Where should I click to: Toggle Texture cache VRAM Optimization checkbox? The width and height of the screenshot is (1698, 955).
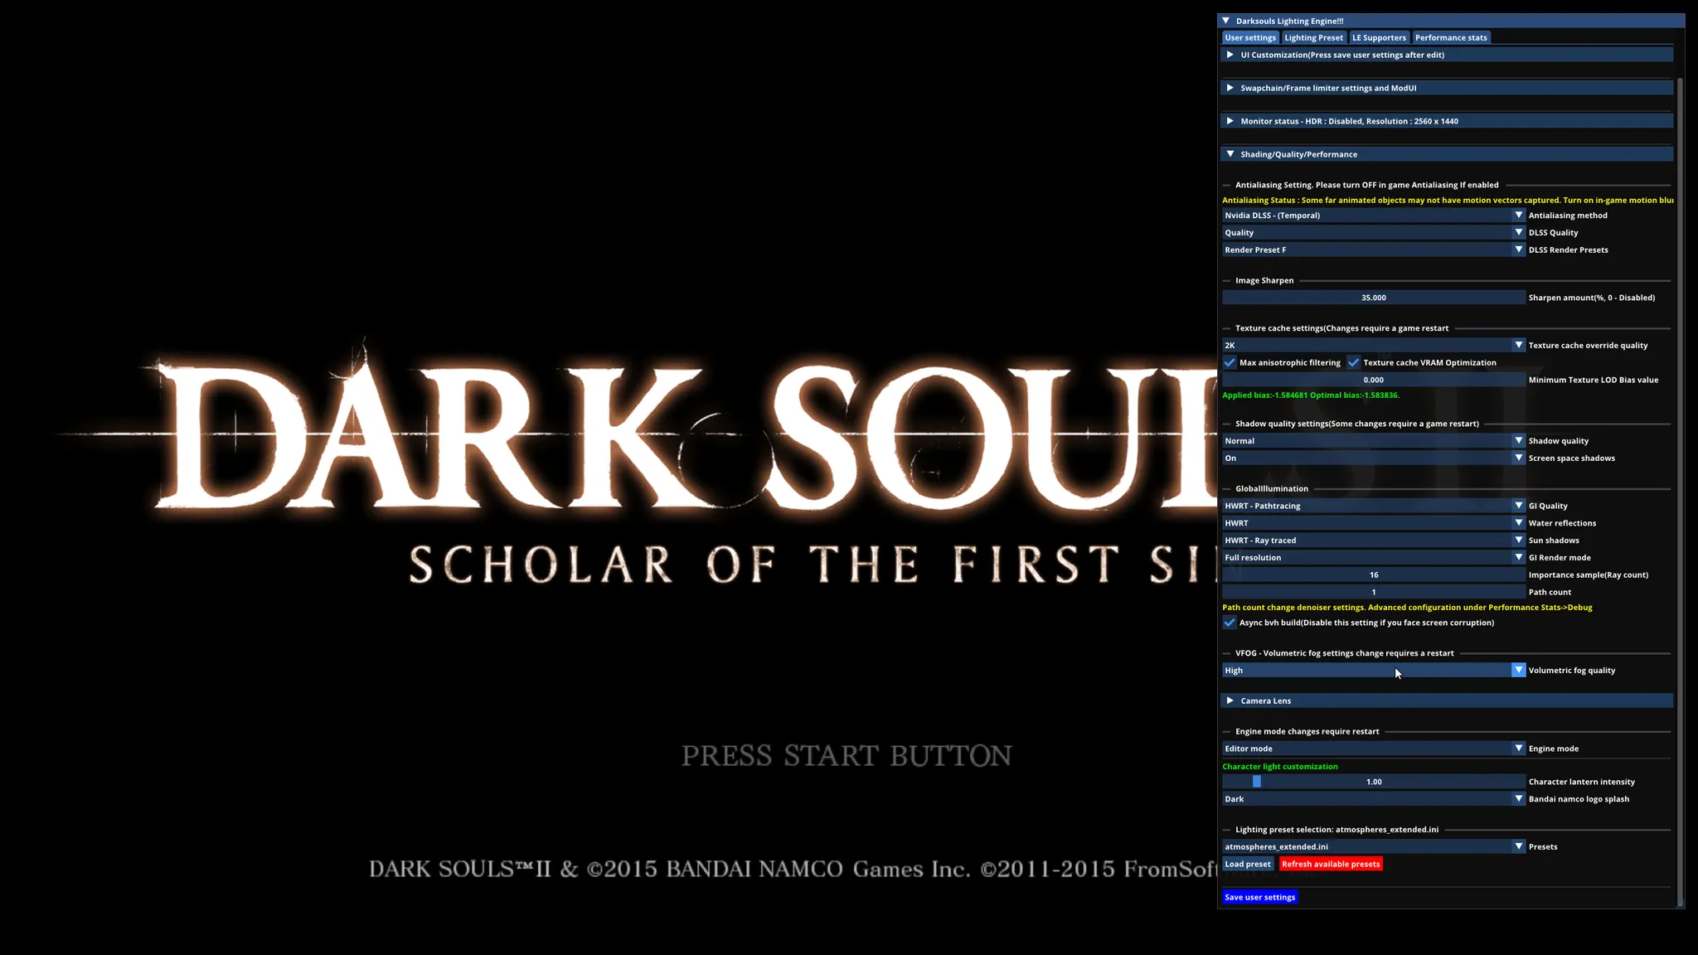(x=1354, y=362)
